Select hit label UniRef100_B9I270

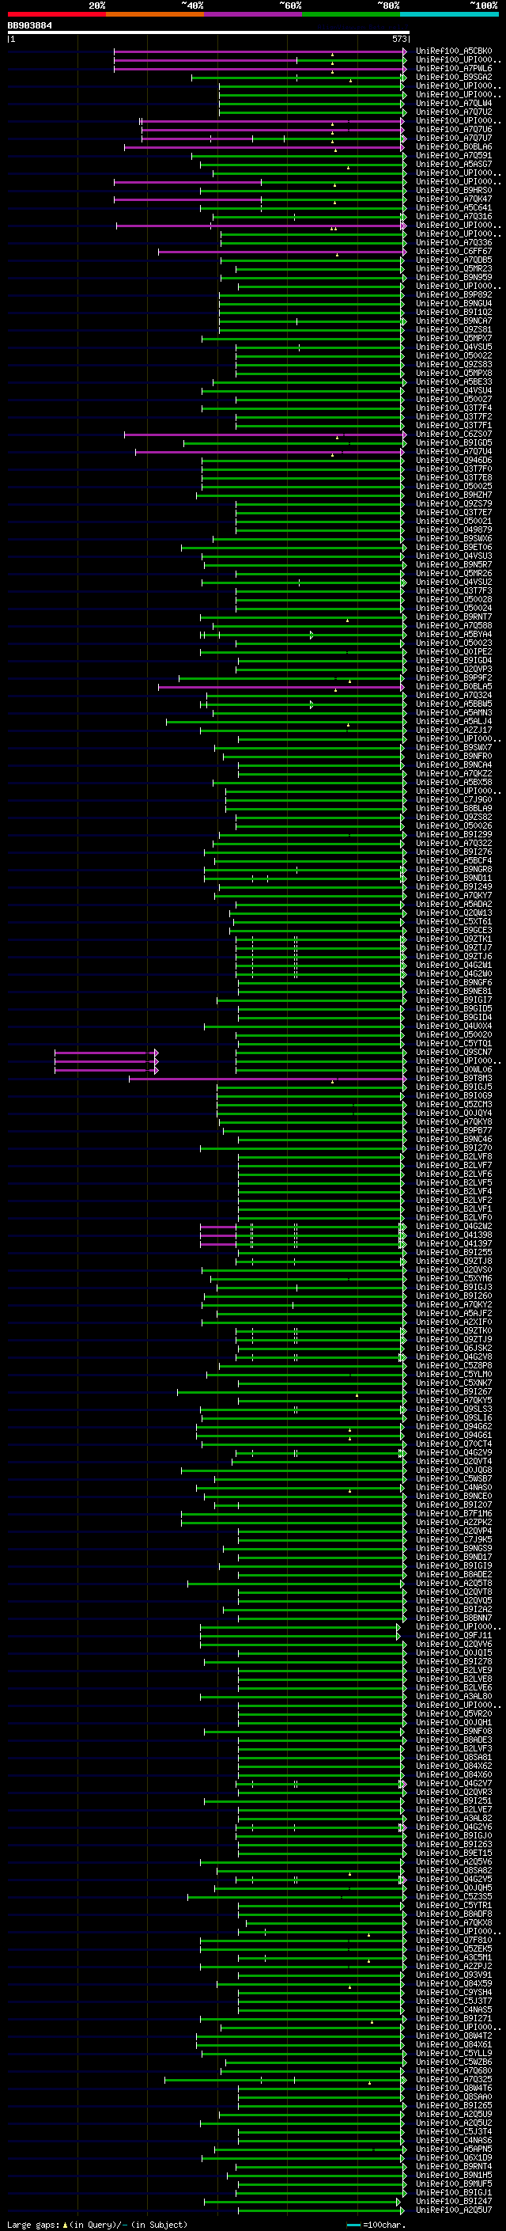coord(453,1148)
